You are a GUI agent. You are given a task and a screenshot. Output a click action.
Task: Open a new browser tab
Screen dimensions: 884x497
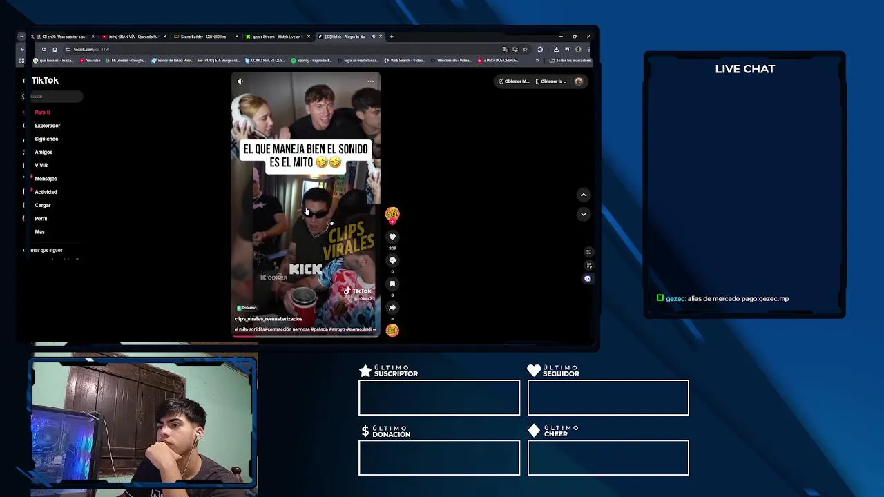coord(391,37)
